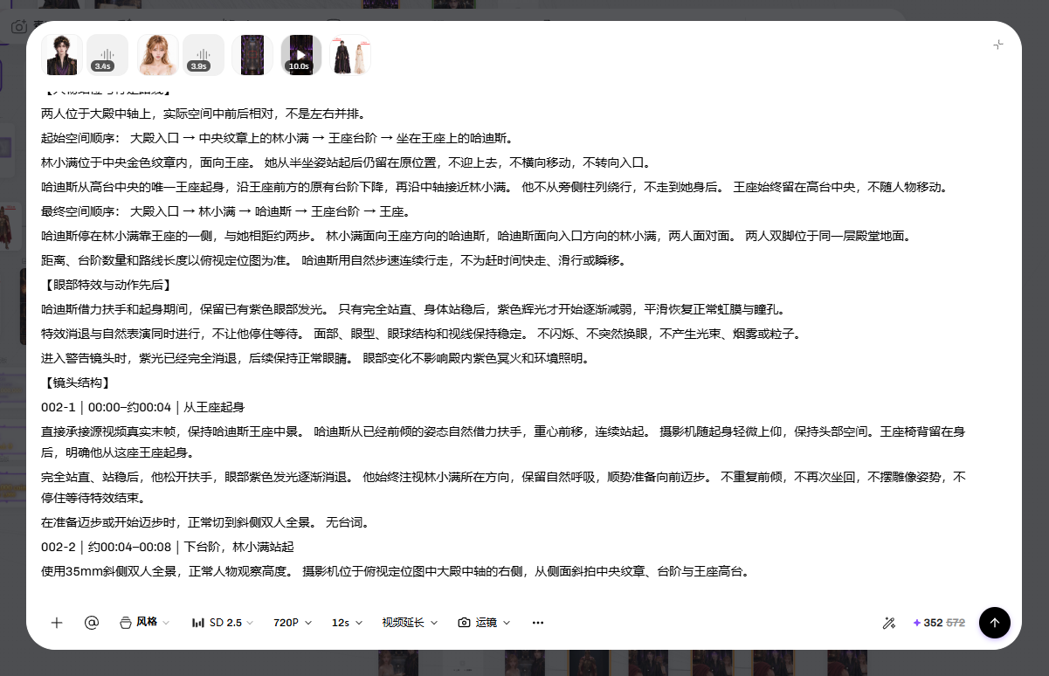1049x676 pixels.
Task: Click the line starting 起始空间顺序
Action: [277, 138]
